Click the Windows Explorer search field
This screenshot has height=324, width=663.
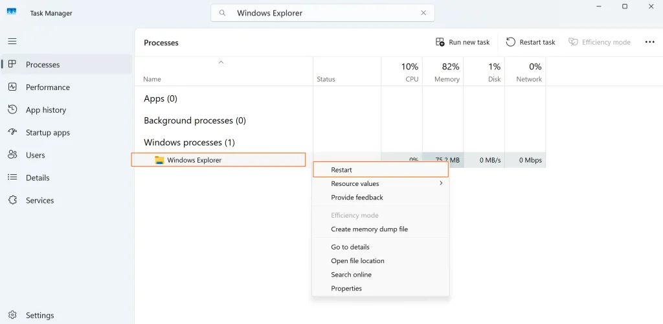coord(322,13)
